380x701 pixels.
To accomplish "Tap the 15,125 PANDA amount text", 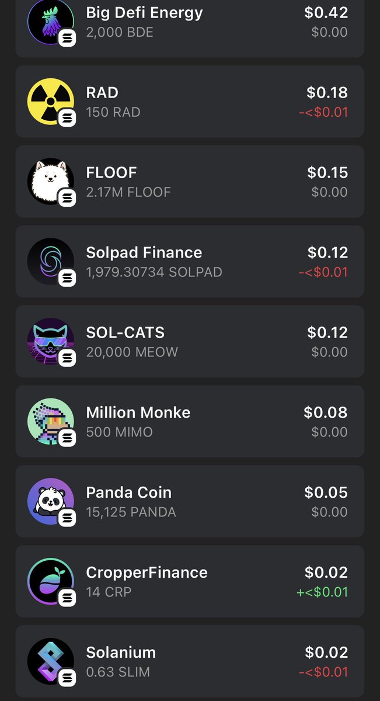I will 131,512.
